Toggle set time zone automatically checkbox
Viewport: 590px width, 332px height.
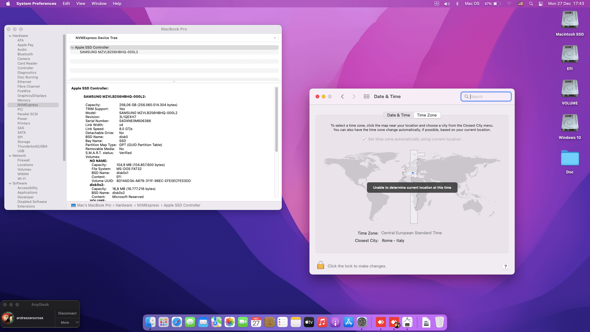tap(364, 139)
